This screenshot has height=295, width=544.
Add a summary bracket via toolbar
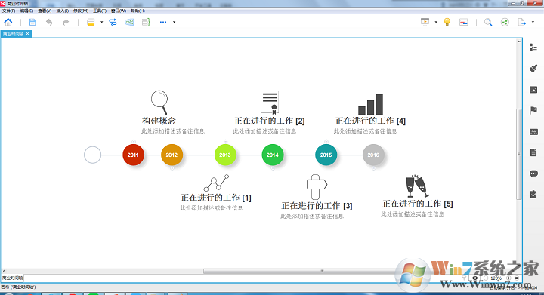point(146,22)
